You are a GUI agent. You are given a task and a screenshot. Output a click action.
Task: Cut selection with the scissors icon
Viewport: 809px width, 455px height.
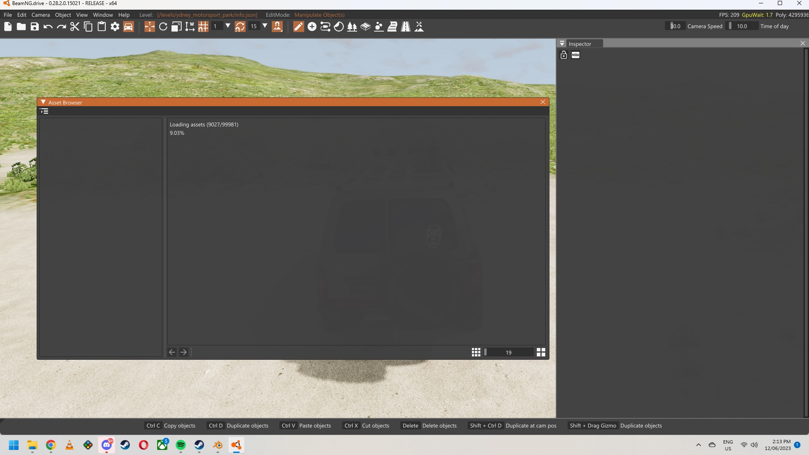point(75,27)
